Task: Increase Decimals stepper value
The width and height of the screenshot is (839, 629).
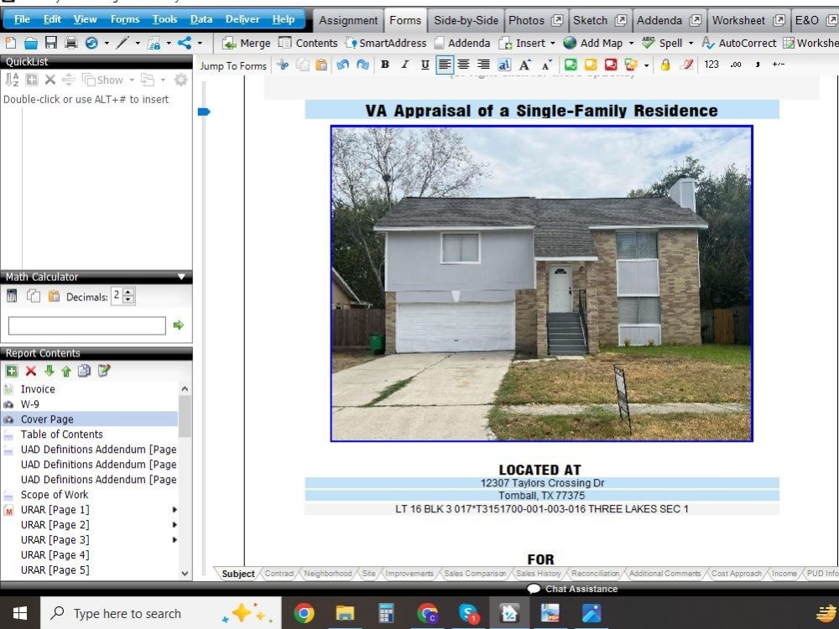Action: pyautogui.click(x=128, y=292)
